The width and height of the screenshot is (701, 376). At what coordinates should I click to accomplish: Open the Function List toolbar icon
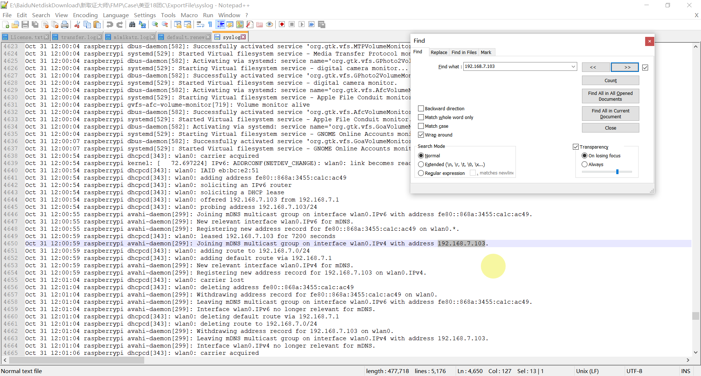click(250, 24)
